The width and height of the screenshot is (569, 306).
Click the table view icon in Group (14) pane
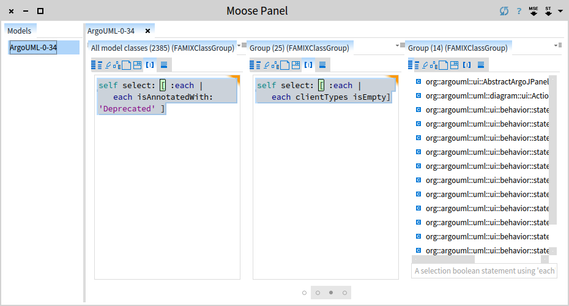click(455, 64)
